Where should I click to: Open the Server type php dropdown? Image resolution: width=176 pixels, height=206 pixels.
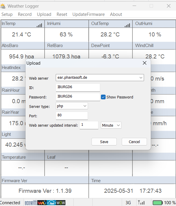click(85, 106)
